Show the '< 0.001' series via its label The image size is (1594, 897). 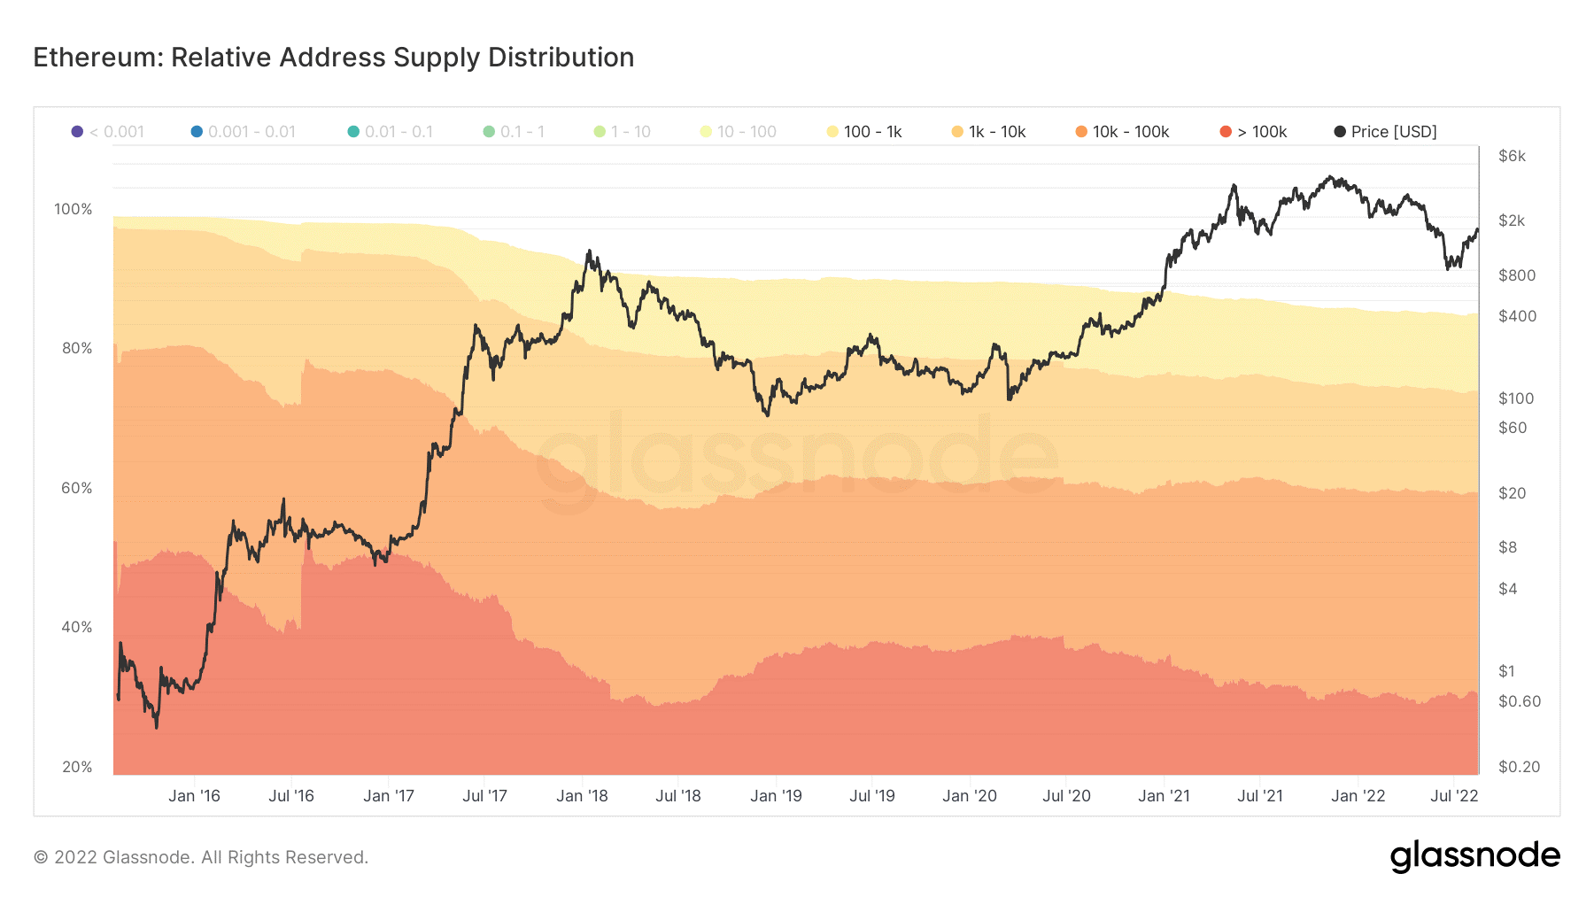[x=123, y=132]
